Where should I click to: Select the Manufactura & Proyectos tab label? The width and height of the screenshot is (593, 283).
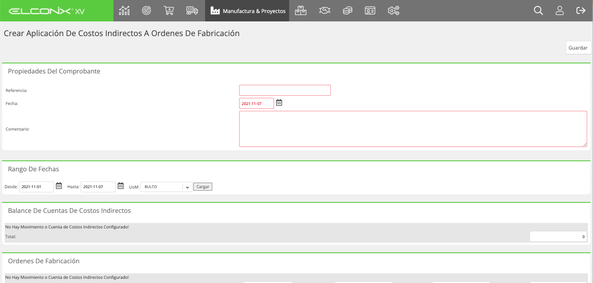[x=254, y=11]
